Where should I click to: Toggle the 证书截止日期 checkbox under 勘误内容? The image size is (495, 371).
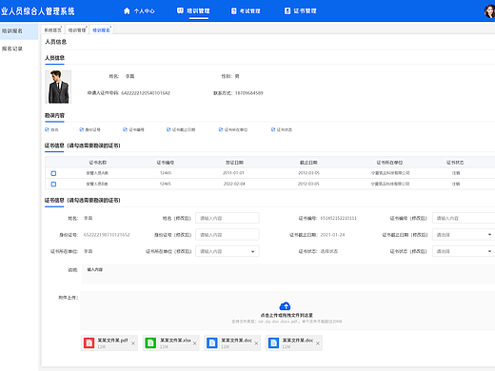pyautogui.click(x=168, y=129)
